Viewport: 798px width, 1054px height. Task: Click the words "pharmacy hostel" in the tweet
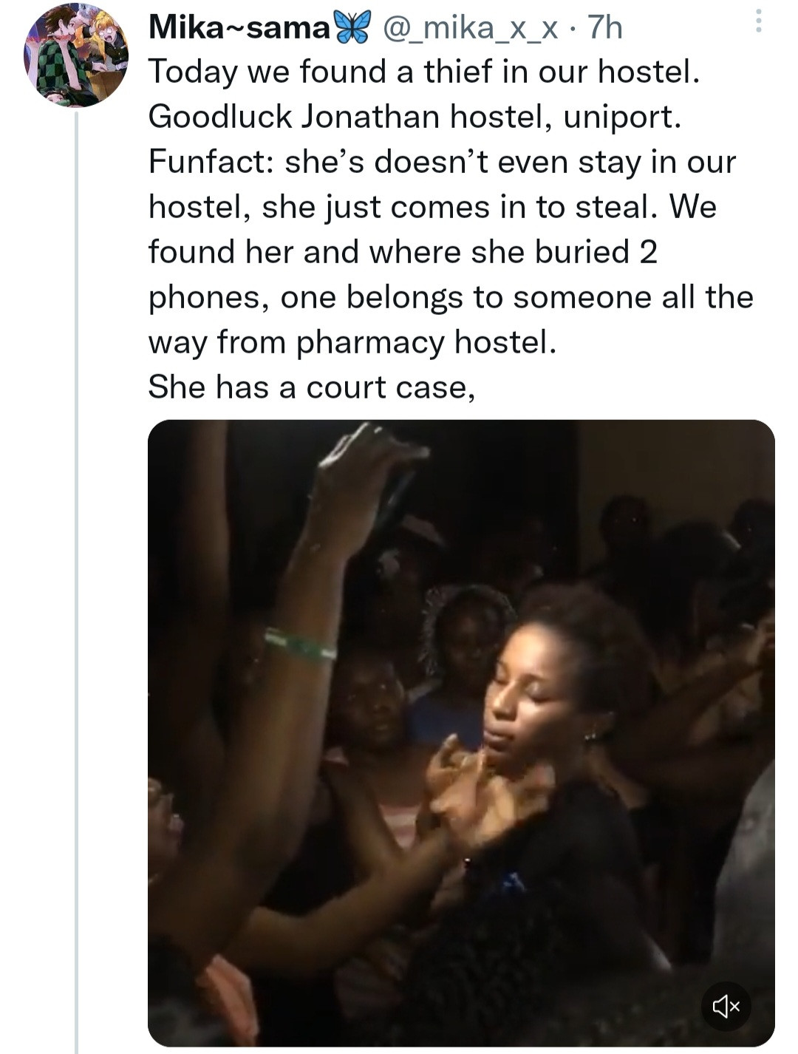425,342
